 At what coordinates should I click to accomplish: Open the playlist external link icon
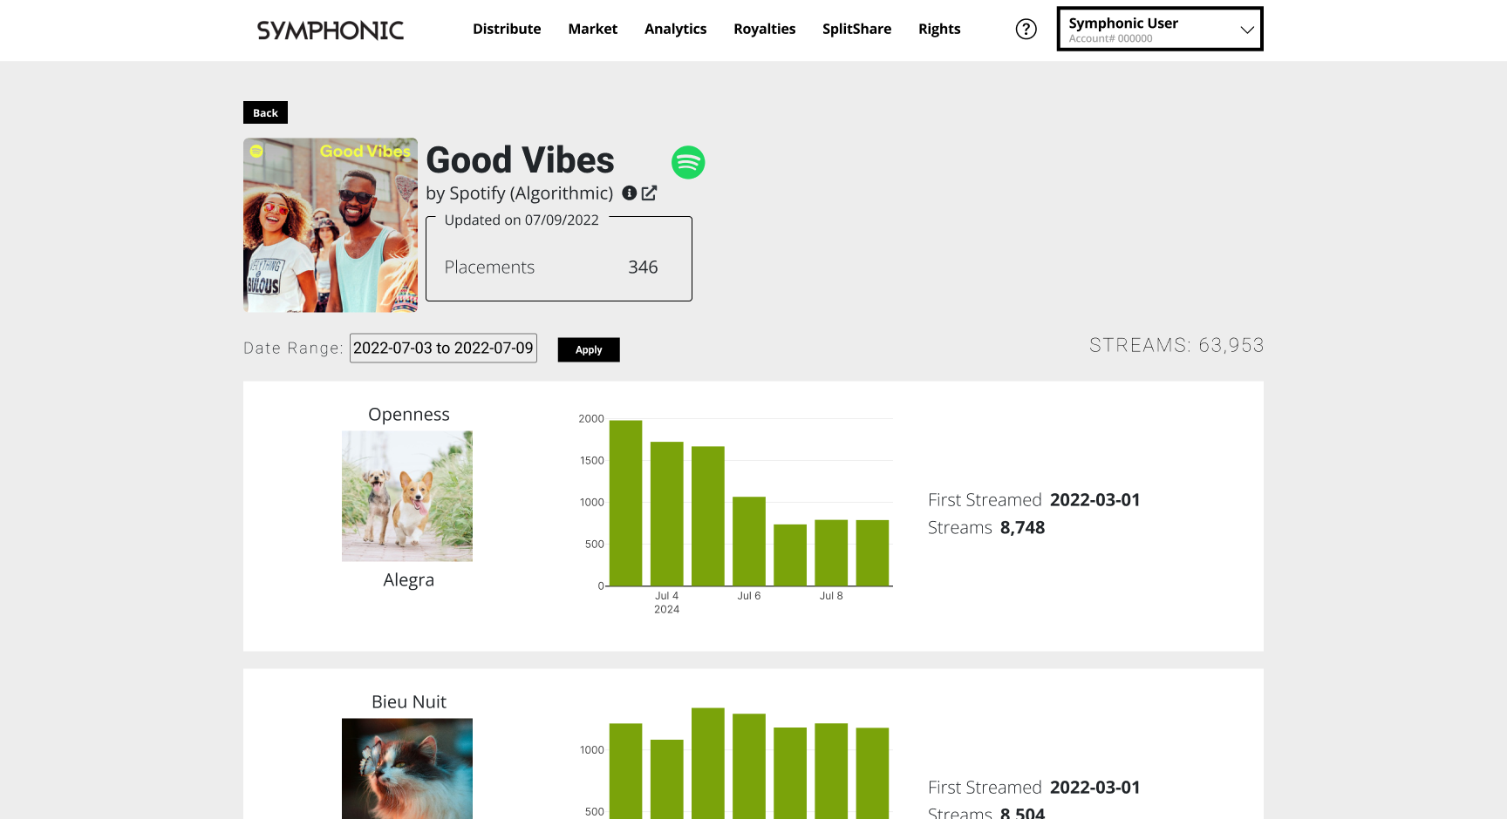click(649, 193)
